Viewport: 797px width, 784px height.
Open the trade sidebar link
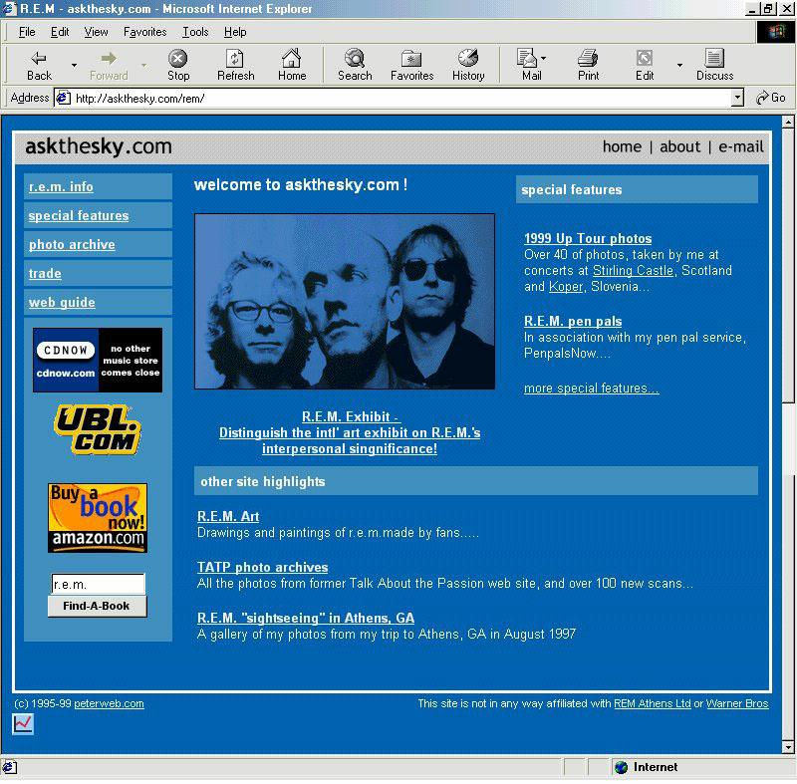45,273
